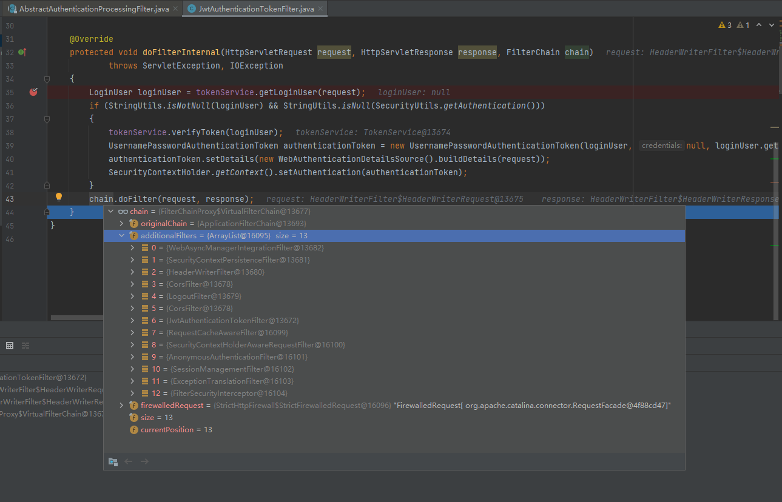Image resolution: width=782 pixels, height=502 pixels.
Task: Select the 'size = 13' field row
Action: 394,418
